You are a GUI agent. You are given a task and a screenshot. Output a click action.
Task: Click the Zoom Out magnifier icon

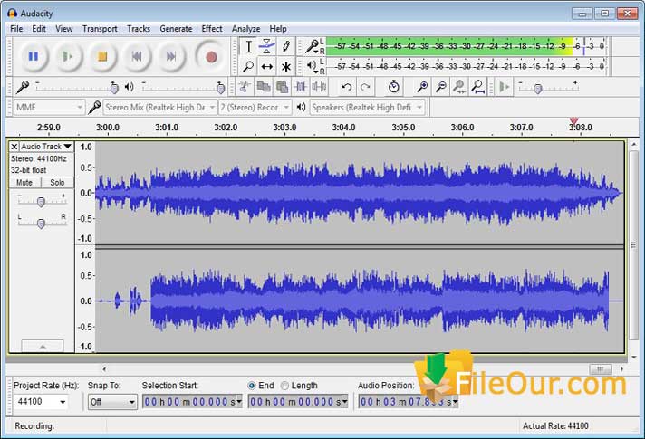pos(441,87)
